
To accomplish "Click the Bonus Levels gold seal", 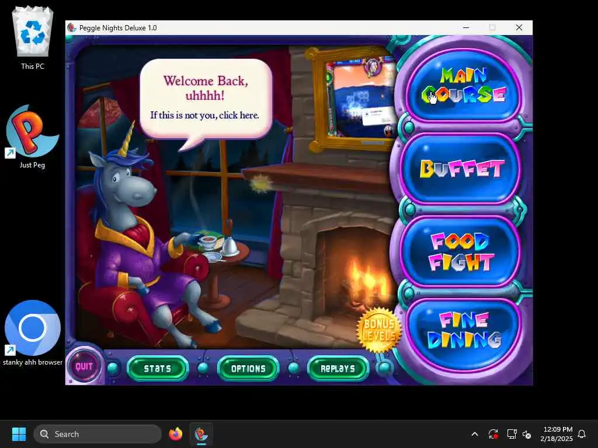I will pos(378,330).
